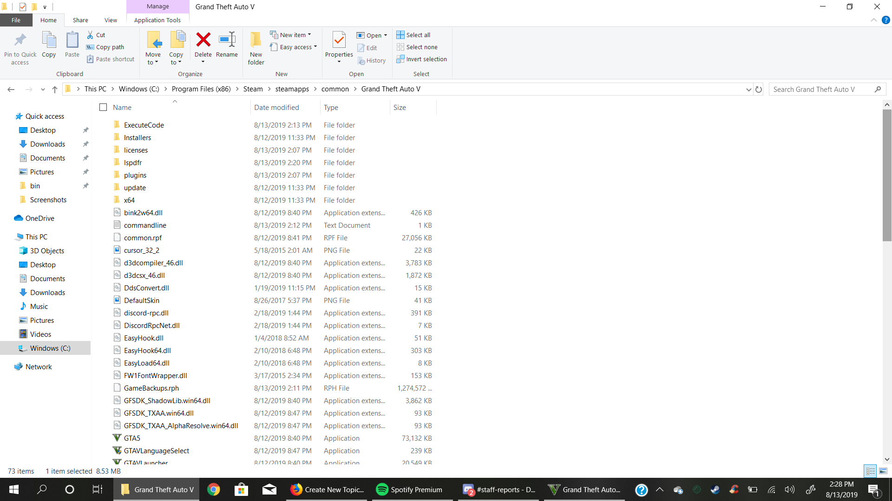Sort files by Date modified column

coord(276,107)
